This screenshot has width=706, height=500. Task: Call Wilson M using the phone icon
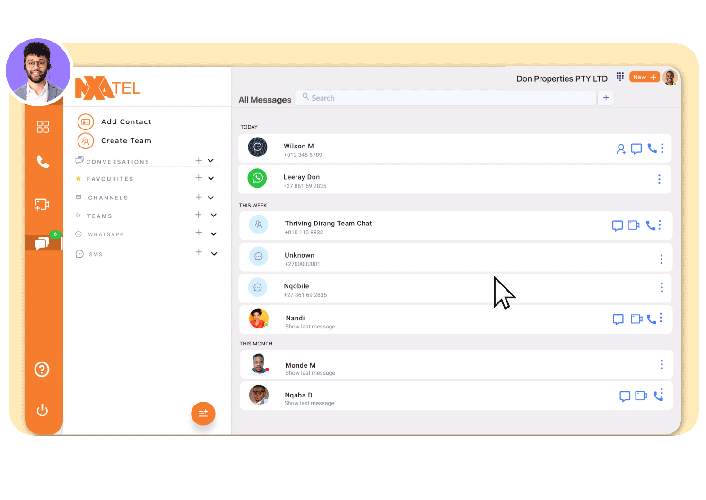(652, 148)
